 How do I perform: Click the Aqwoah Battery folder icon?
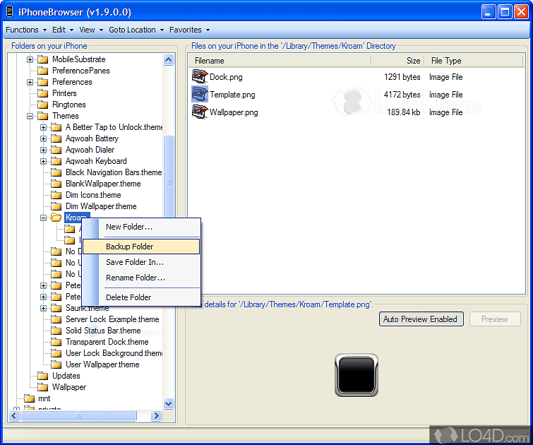pyautogui.click(x=56, y=138)
